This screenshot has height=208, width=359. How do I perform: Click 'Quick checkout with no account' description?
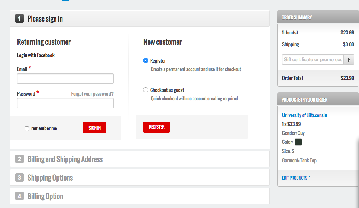click(x=194, y=99)
